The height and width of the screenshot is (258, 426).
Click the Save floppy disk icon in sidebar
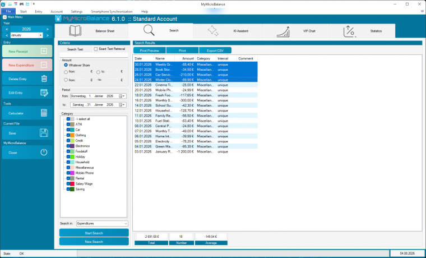coord(44,133)
